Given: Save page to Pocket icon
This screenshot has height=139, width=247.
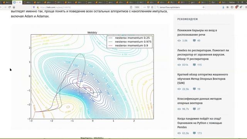Looking at the screenshot, I should pyautogui.click(x=148, y=7).
